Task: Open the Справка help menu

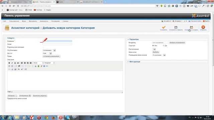Action: 66,21
